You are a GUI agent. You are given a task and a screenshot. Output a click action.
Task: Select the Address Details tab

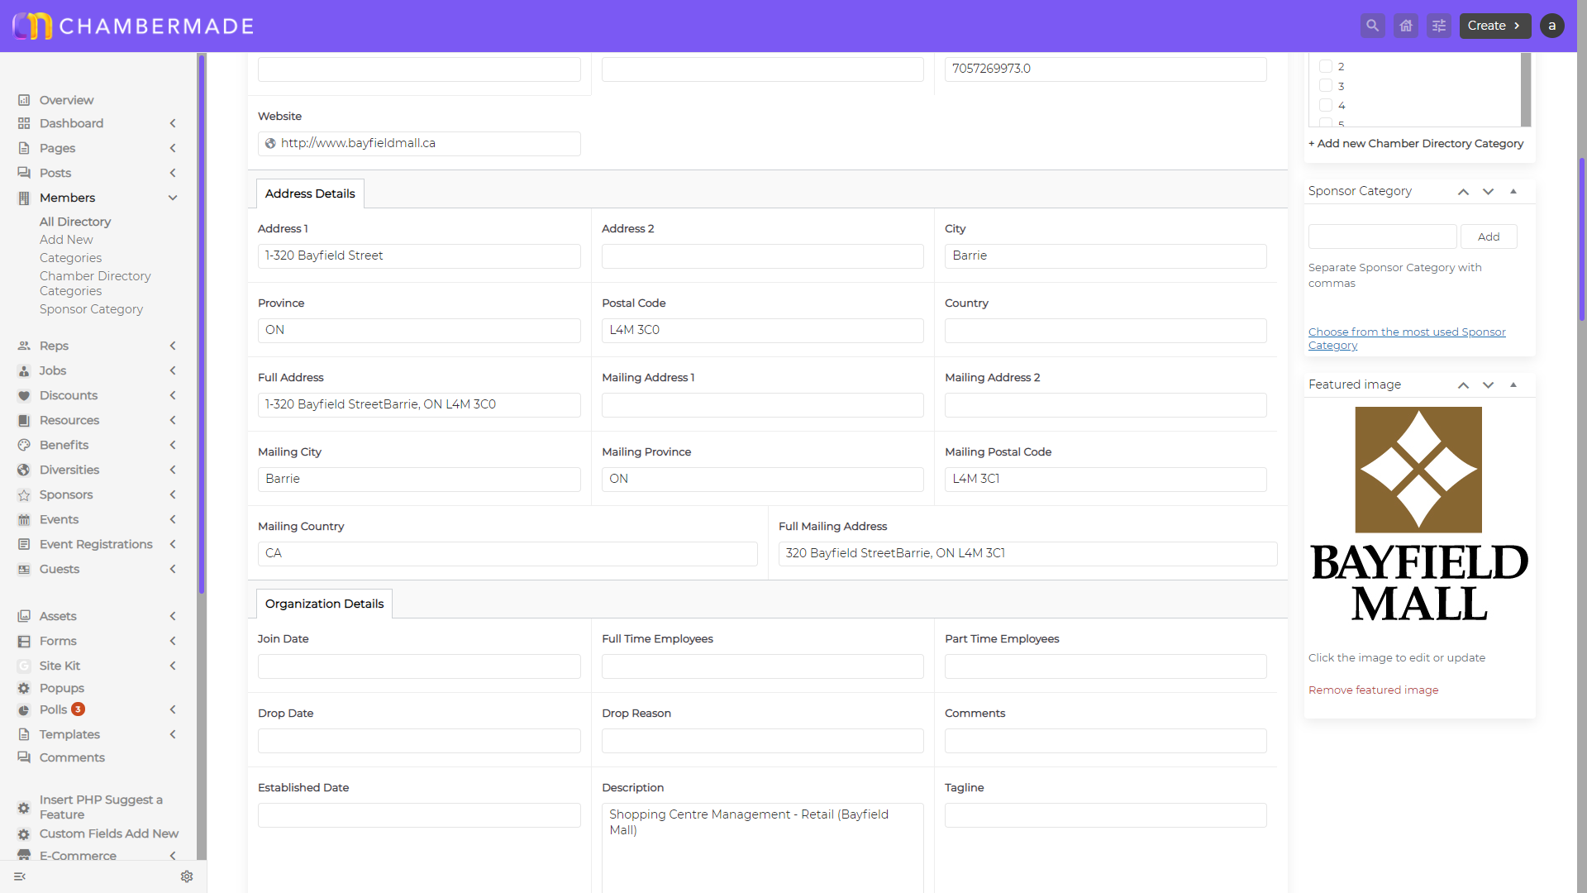click(310, 193)
